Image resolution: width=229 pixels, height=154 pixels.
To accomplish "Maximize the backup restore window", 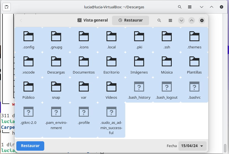I will pyautogui.click(x=192, y=20).
